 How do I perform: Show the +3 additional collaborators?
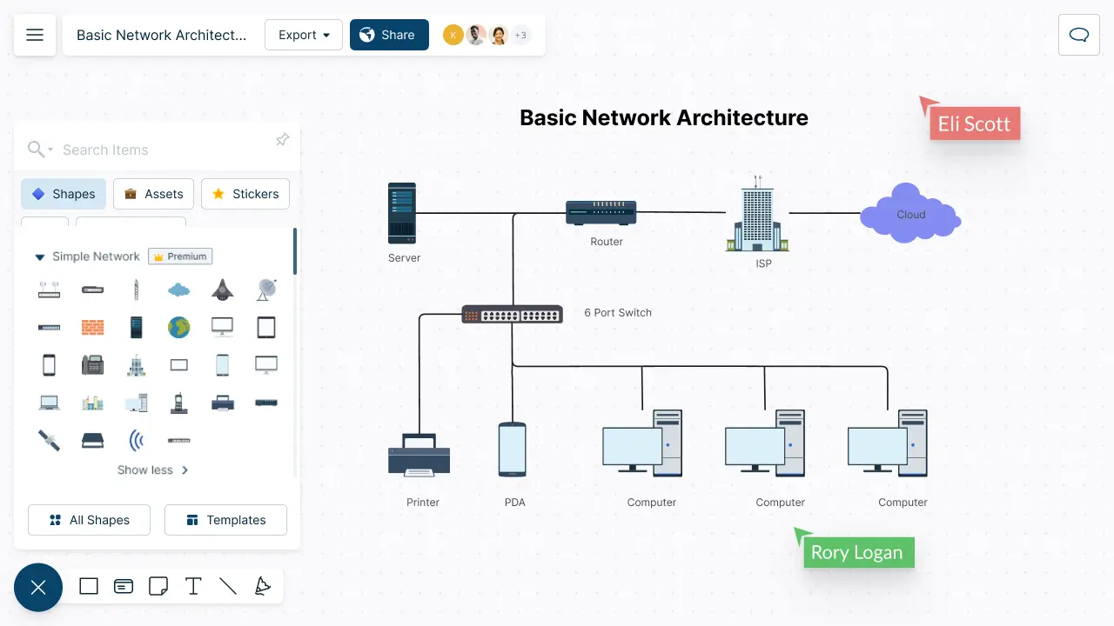[x=520, y=35]
